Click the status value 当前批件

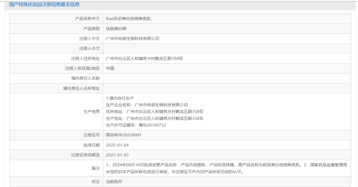pyautogui.click(x=114, y=182)
